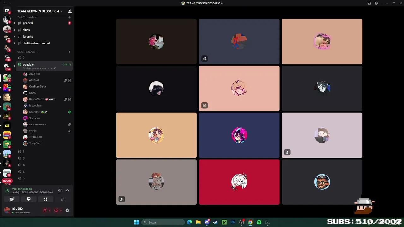Open Spotify from the taskbar

[259, 222]
